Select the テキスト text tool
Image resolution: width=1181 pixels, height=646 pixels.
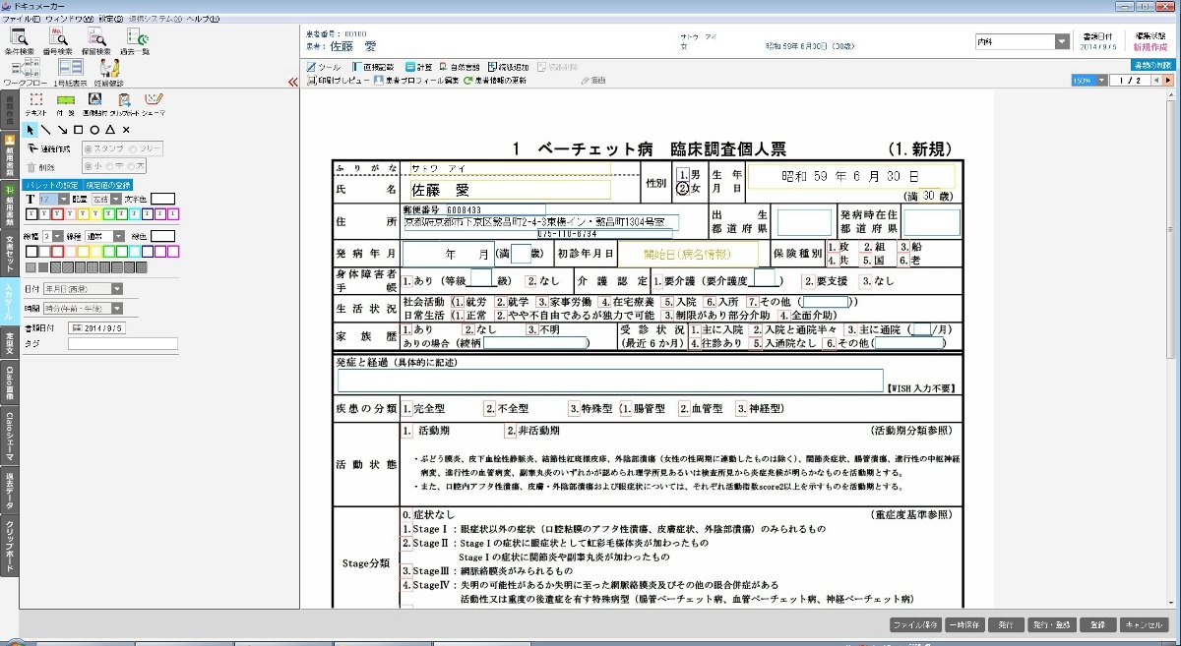click(36, 103)
